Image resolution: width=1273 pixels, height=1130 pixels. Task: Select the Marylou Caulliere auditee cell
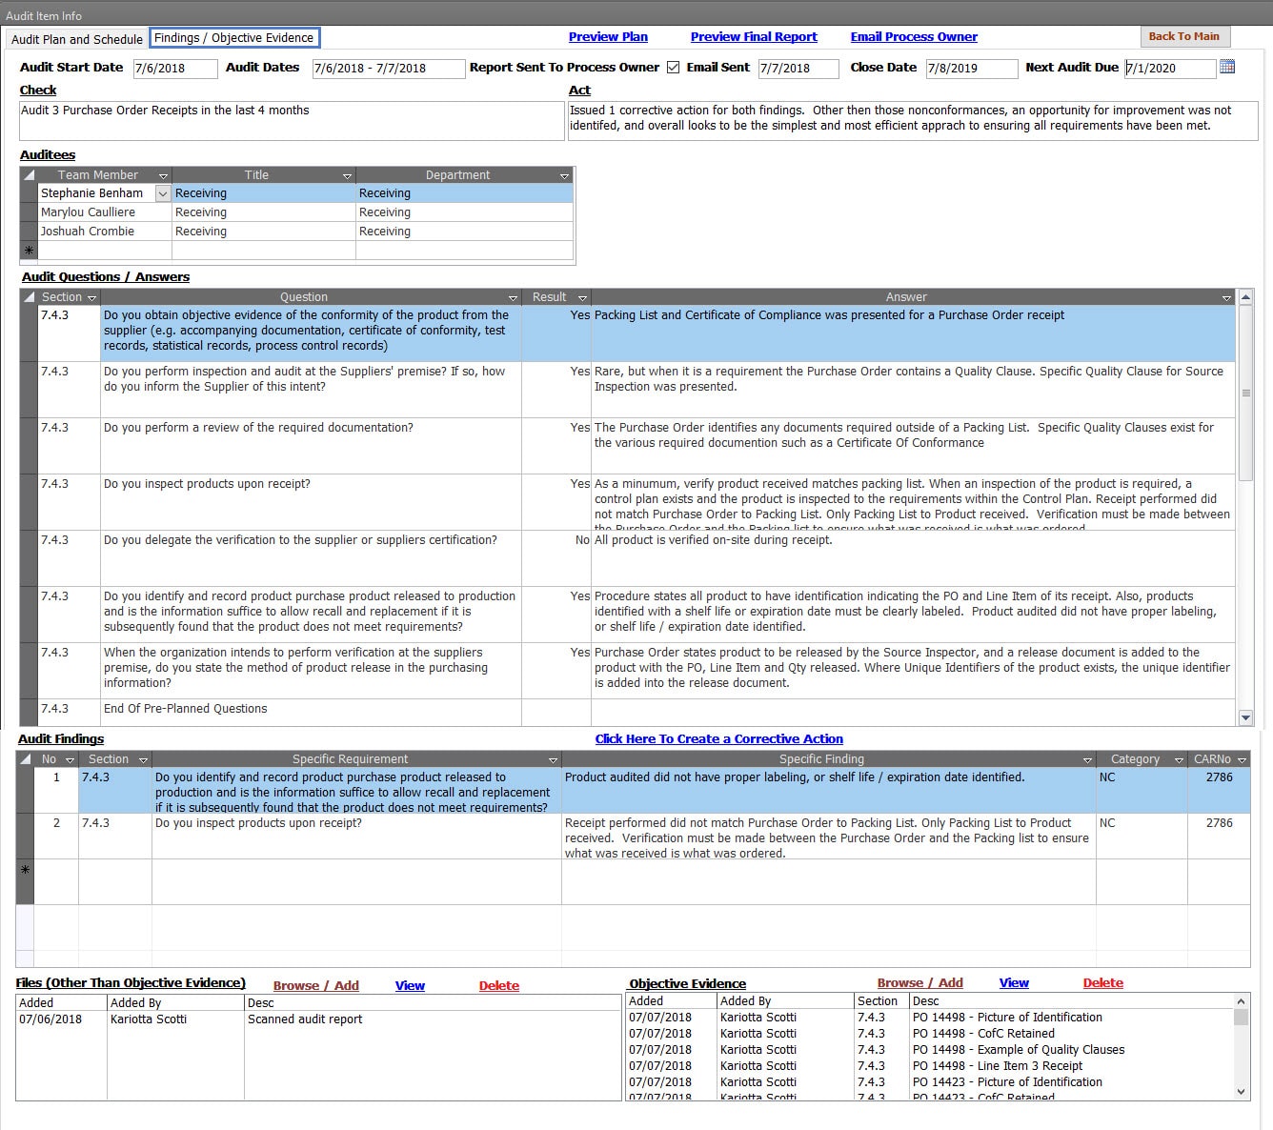pos(105,212)
